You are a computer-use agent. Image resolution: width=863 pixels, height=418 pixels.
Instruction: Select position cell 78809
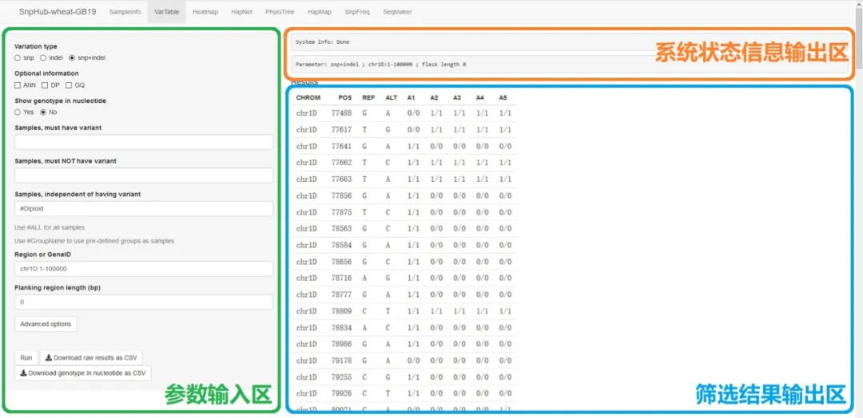[341, 311]
